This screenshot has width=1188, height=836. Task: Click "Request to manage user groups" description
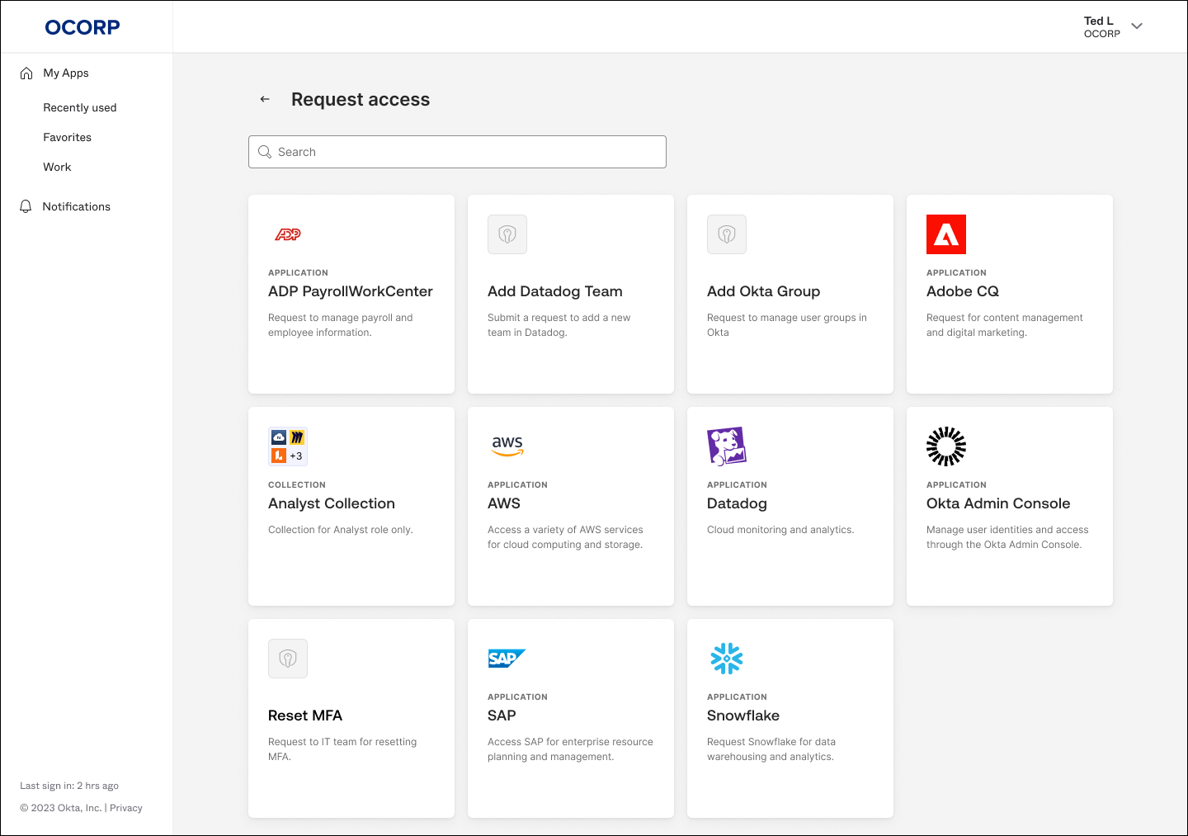(787, 325)
